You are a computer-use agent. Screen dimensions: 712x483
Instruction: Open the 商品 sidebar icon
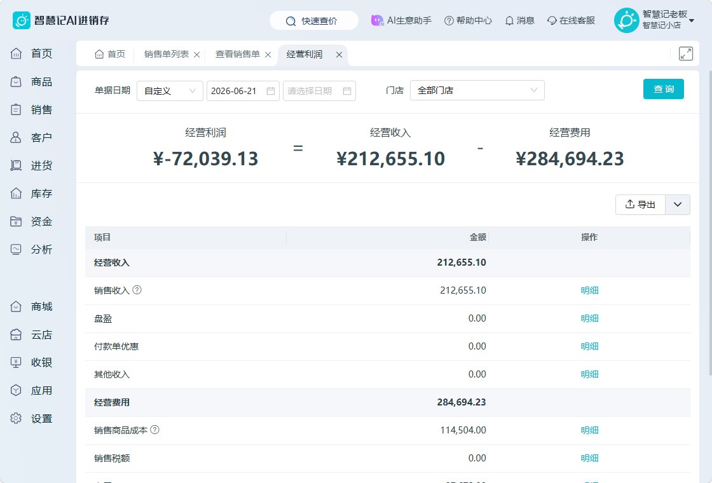point(16,82)
